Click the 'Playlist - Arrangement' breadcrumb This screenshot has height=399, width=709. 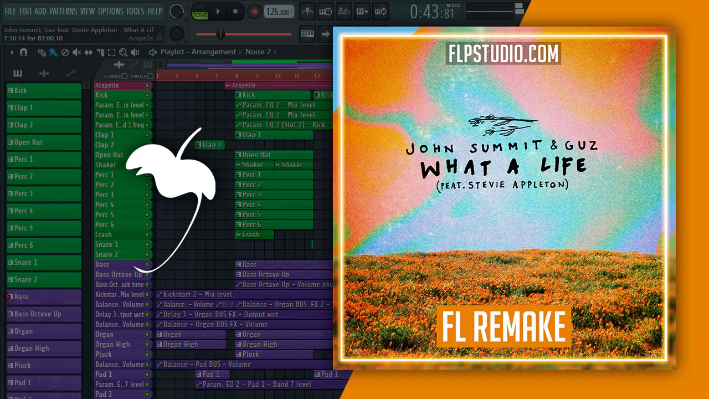point(198,52)
